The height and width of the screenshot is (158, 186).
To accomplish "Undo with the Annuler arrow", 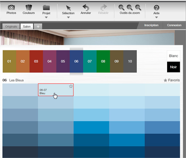I will pyautogui.click(x=86, y=8).
